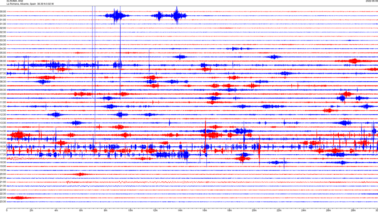Select the 05:00 trace time label
The height and width of the screenshot is (212, 378).
pos(3,53)
